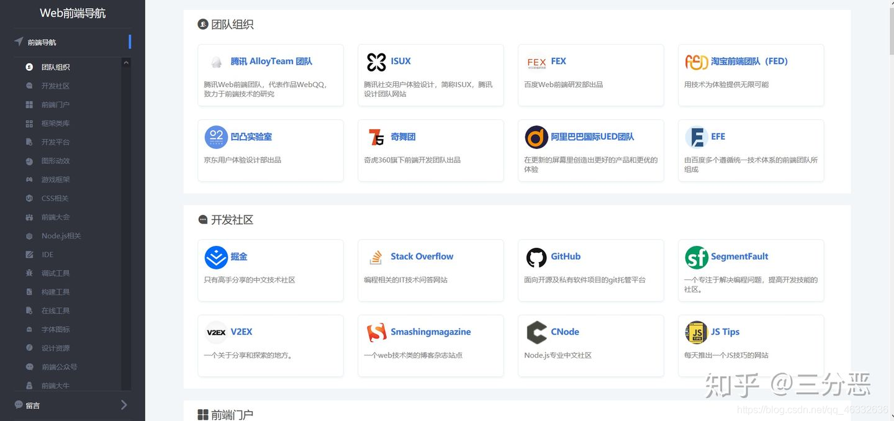Click sidebar scroll-up arrow
Viewport: 894px width, 421px height.
126,63
